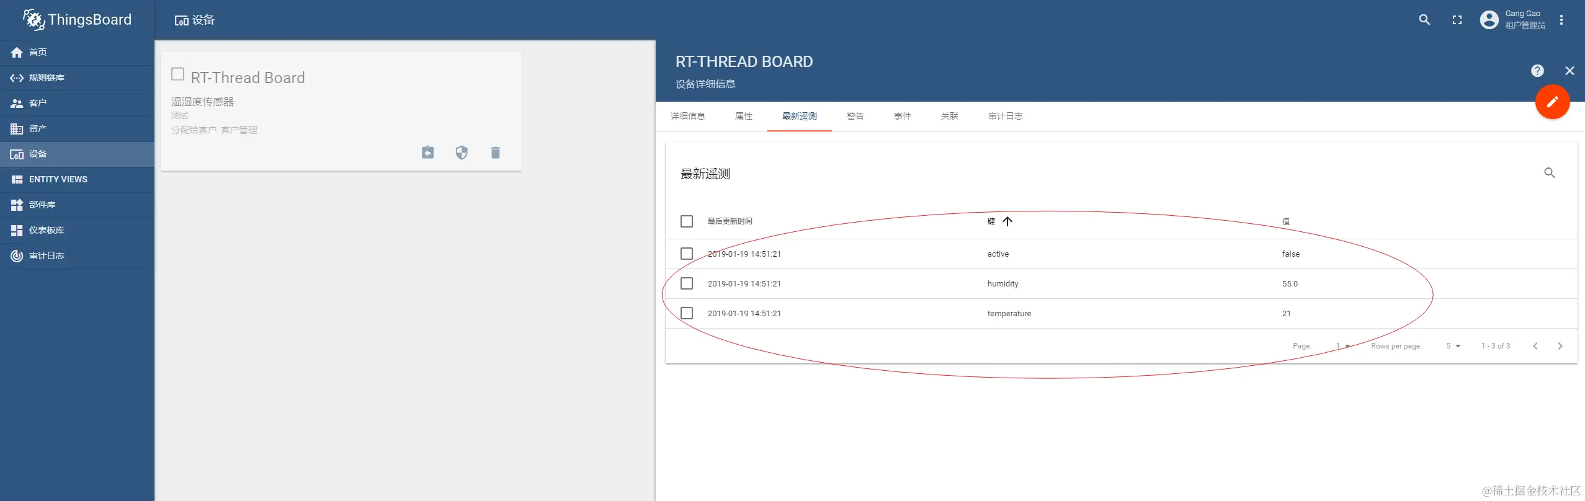Image resolution: width=1585 pixels, height=501 pixels.
Task: Click the ThingsBoard logo
Action: point(77,20)
